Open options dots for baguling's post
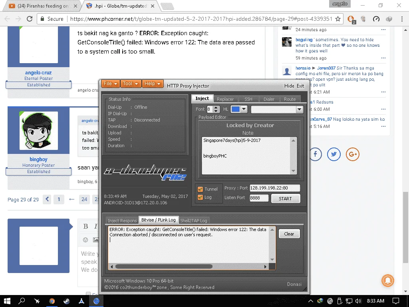Screen dimensions: 409x307 tap(383, 58)
